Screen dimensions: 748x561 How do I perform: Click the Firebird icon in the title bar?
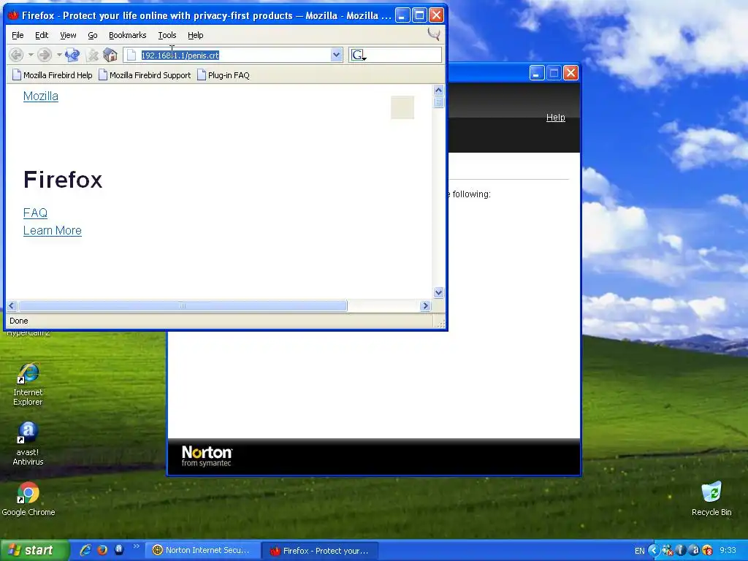[13, 15]
